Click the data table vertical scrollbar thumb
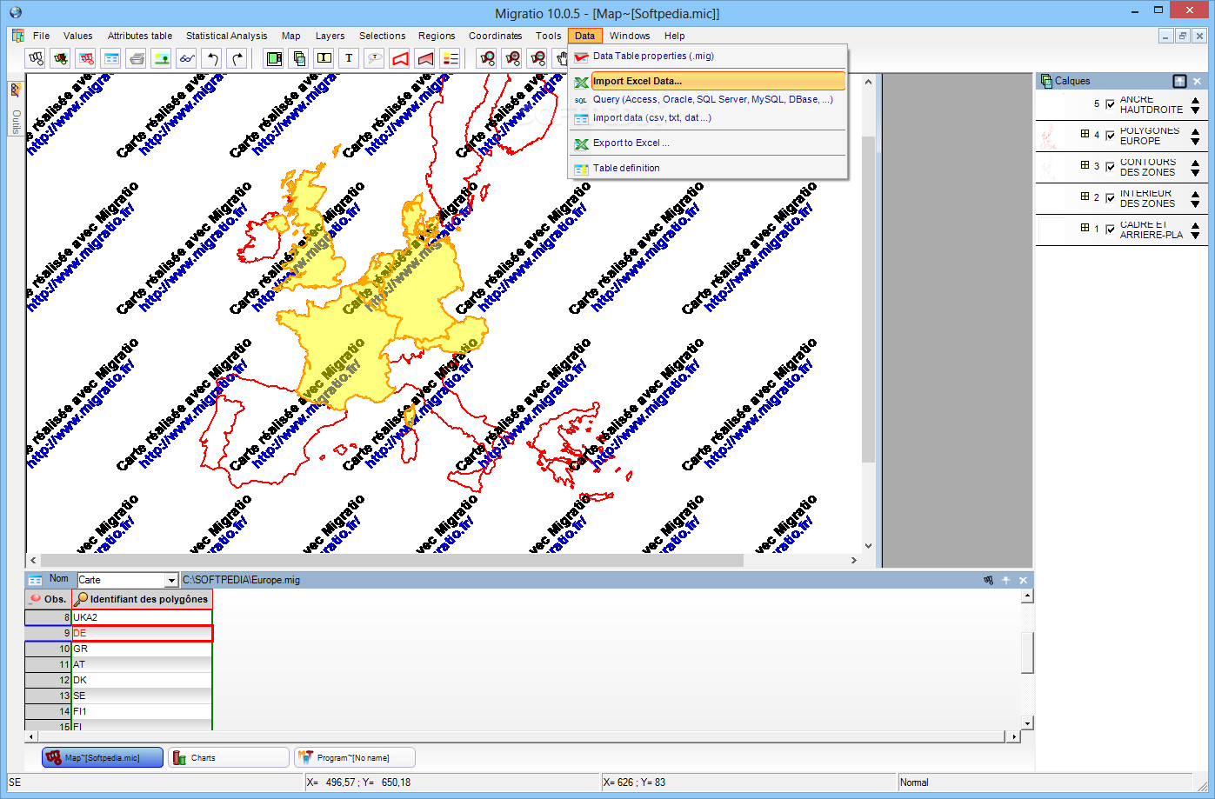1215x799 pixels. click(1027, 652)
